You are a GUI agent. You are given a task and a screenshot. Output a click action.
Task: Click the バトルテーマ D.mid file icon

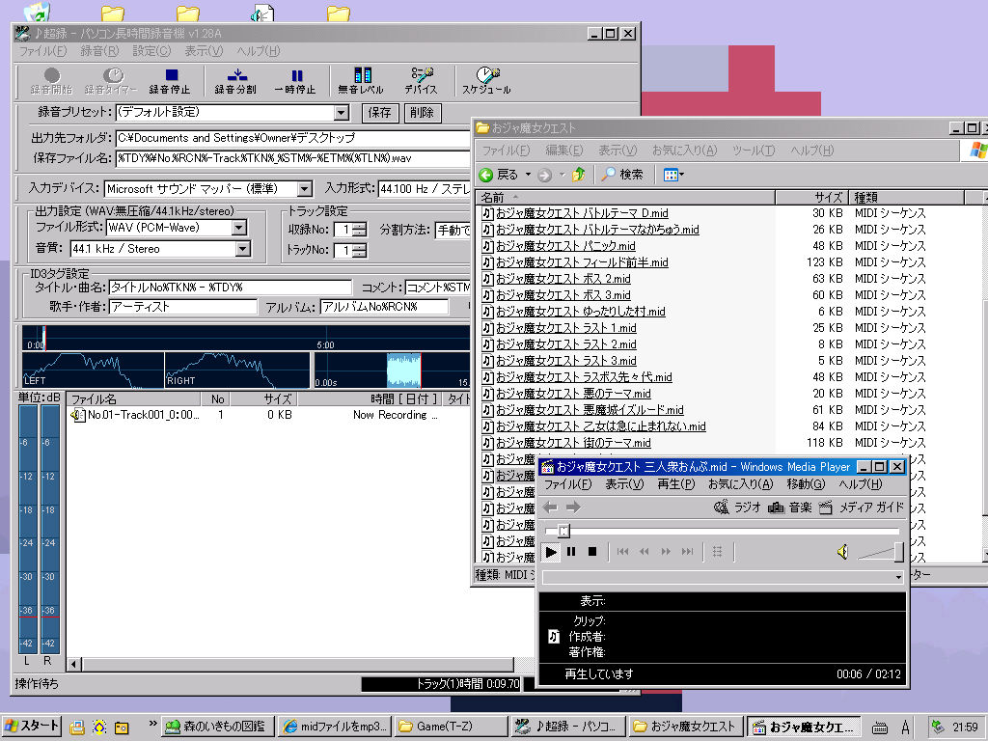487,213
